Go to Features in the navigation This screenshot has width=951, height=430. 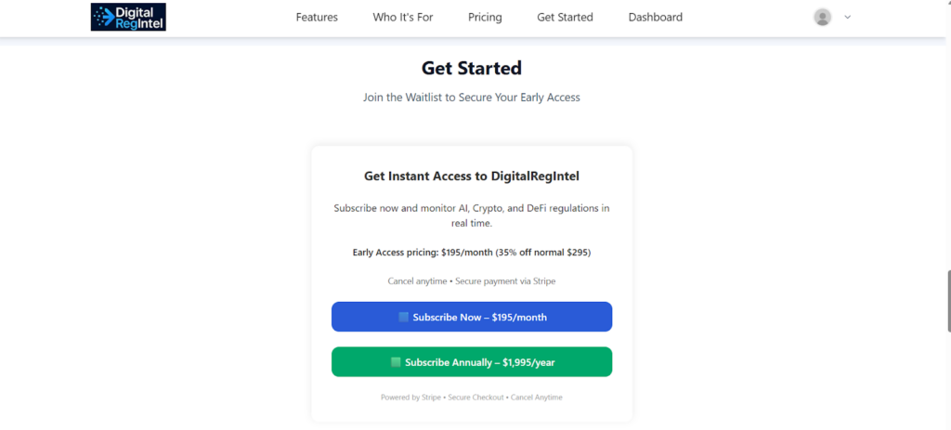pos(317,17)
